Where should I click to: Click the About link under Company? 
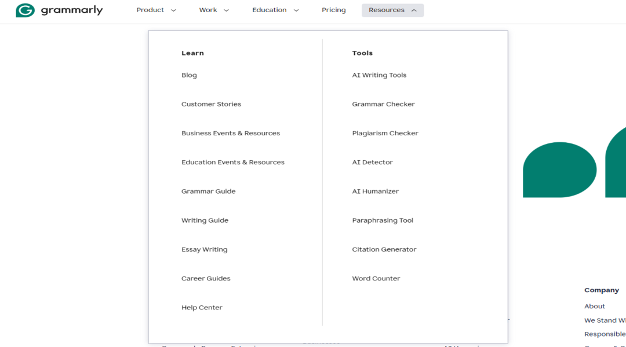pos(595,306)
